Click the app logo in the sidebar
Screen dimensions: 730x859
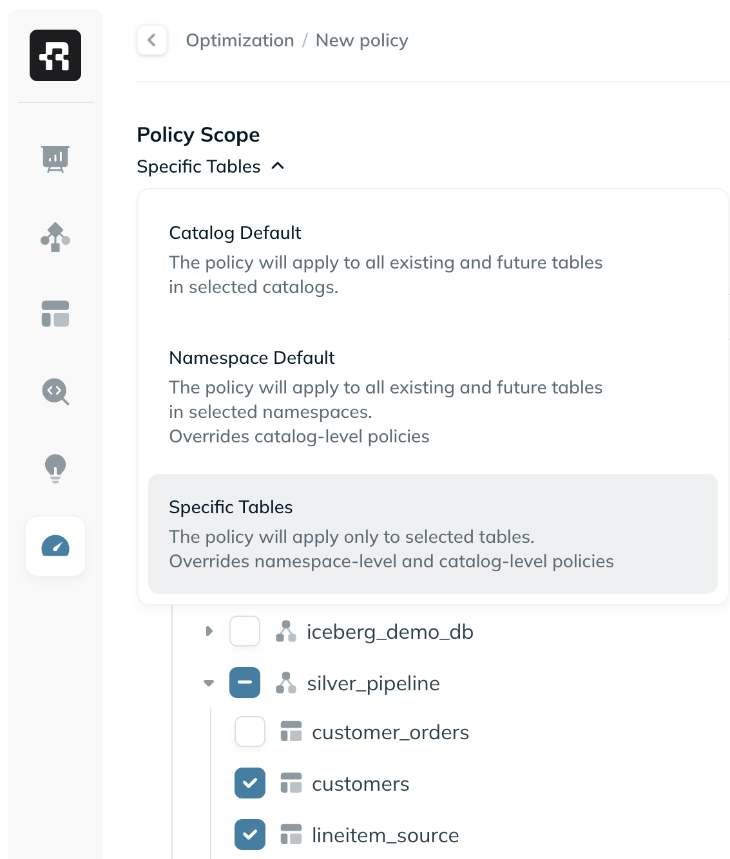pos(55,55)
